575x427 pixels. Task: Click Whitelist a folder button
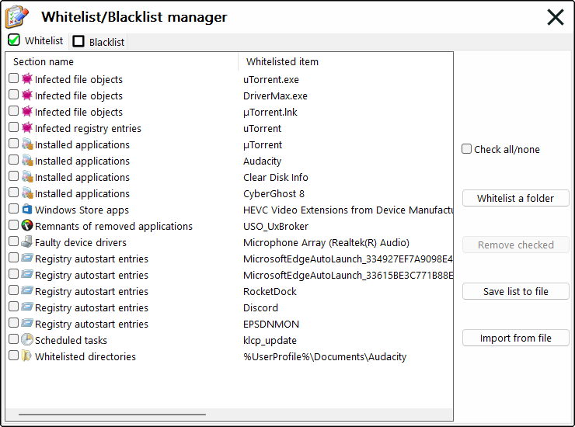pos(516,198)
